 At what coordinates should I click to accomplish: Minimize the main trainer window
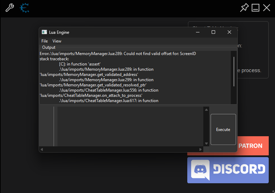[x=256, y=8]
